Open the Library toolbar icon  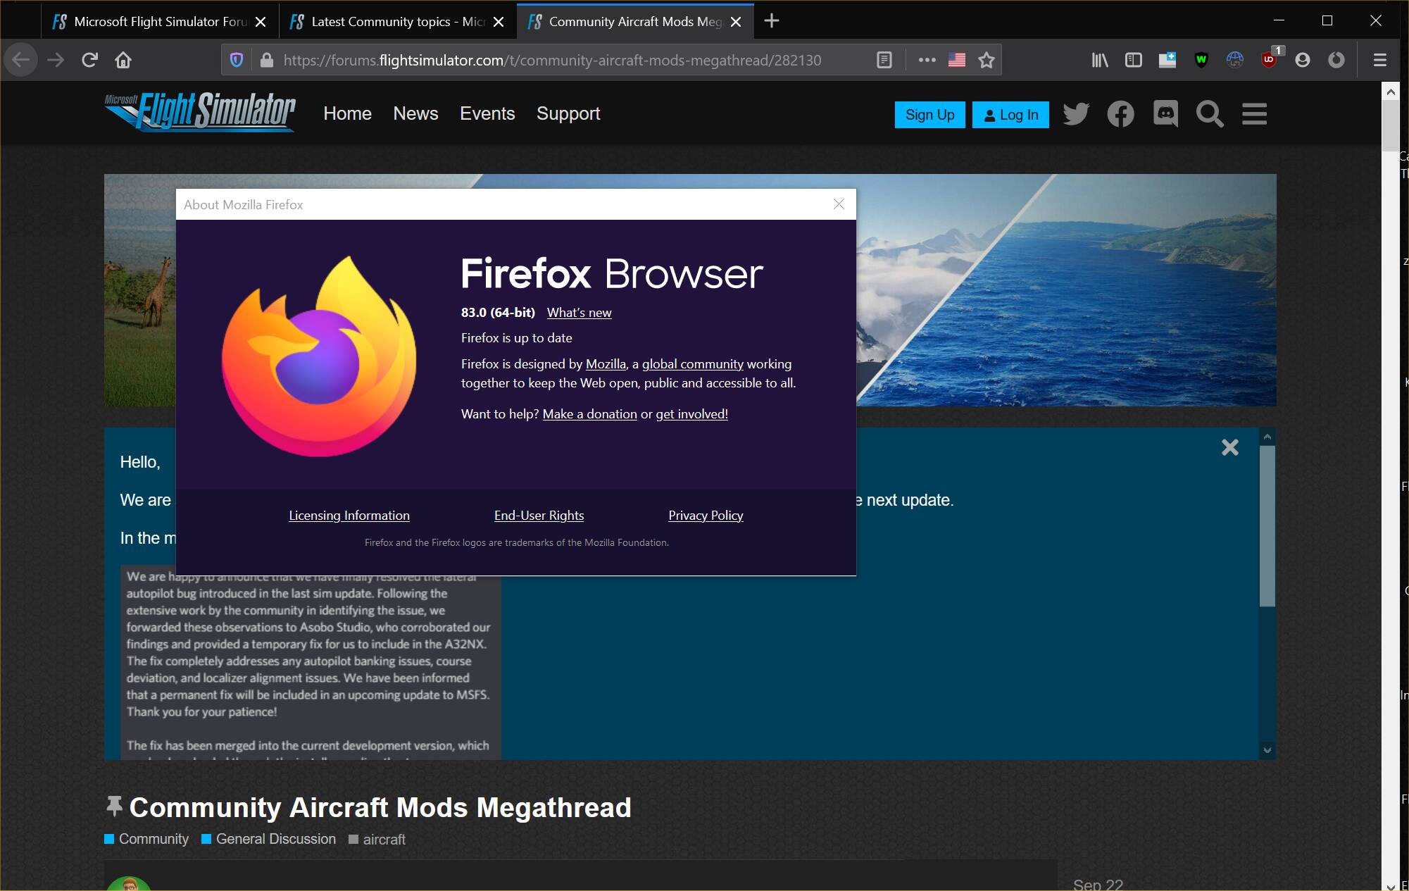tap(1099, 60)
